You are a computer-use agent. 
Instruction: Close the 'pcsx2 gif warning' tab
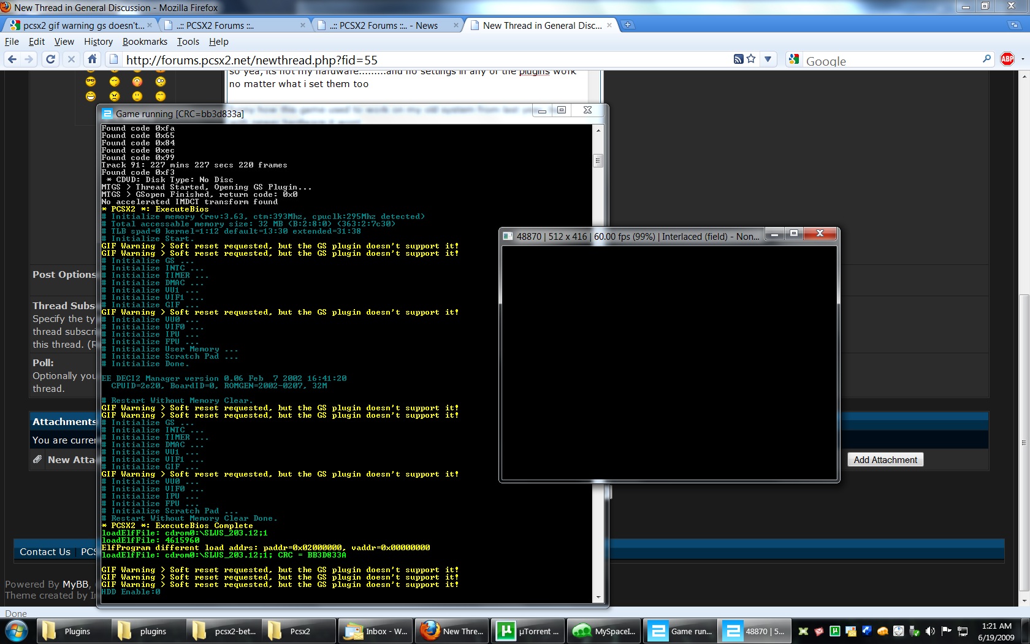click(149, 25)
